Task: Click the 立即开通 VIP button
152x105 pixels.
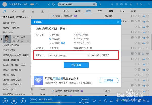Action: [x=109, y=80]
